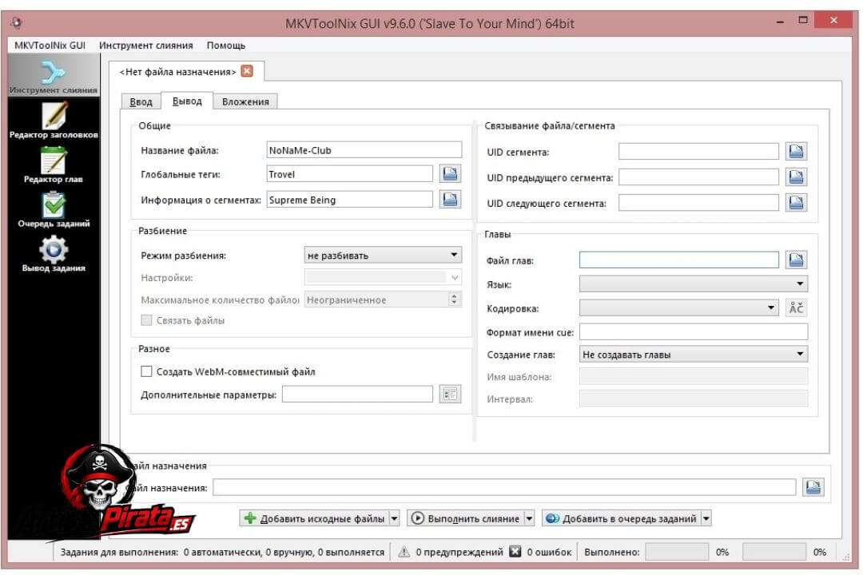Viewport: 863px width, 575px height.
Task: Open Создание глав dropdown
Action: 694,355
